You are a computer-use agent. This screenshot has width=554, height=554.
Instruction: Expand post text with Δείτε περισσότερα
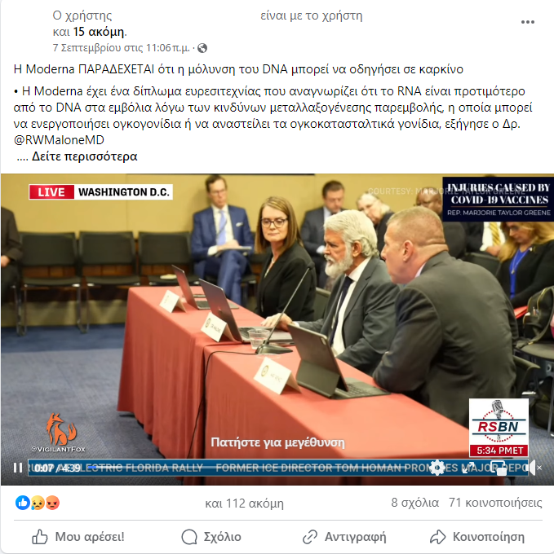click(85, 156)
